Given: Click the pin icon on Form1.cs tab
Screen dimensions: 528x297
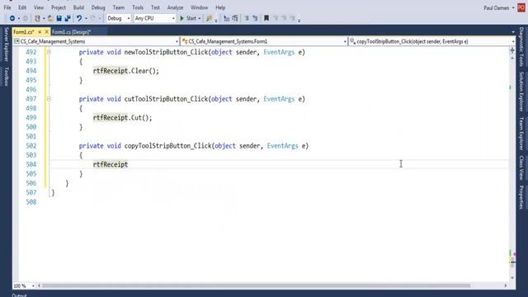Looking at the screenshot, I should [40, 31].
